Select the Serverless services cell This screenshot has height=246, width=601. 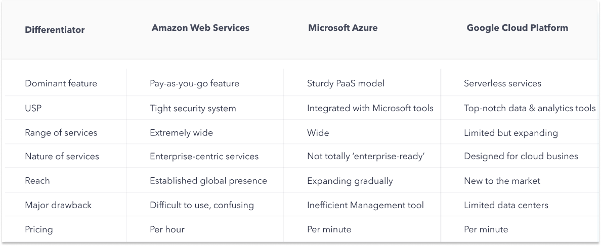(x=502, y=83)
